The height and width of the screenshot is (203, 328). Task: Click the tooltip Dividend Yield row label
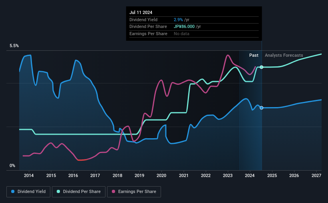pos(143,20)
